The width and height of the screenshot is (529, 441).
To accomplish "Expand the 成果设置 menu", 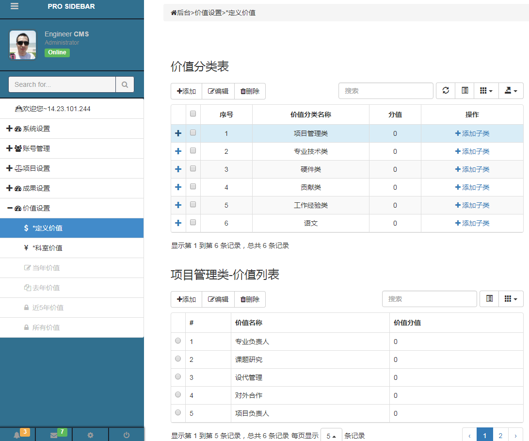I will (x=72, y=188).
